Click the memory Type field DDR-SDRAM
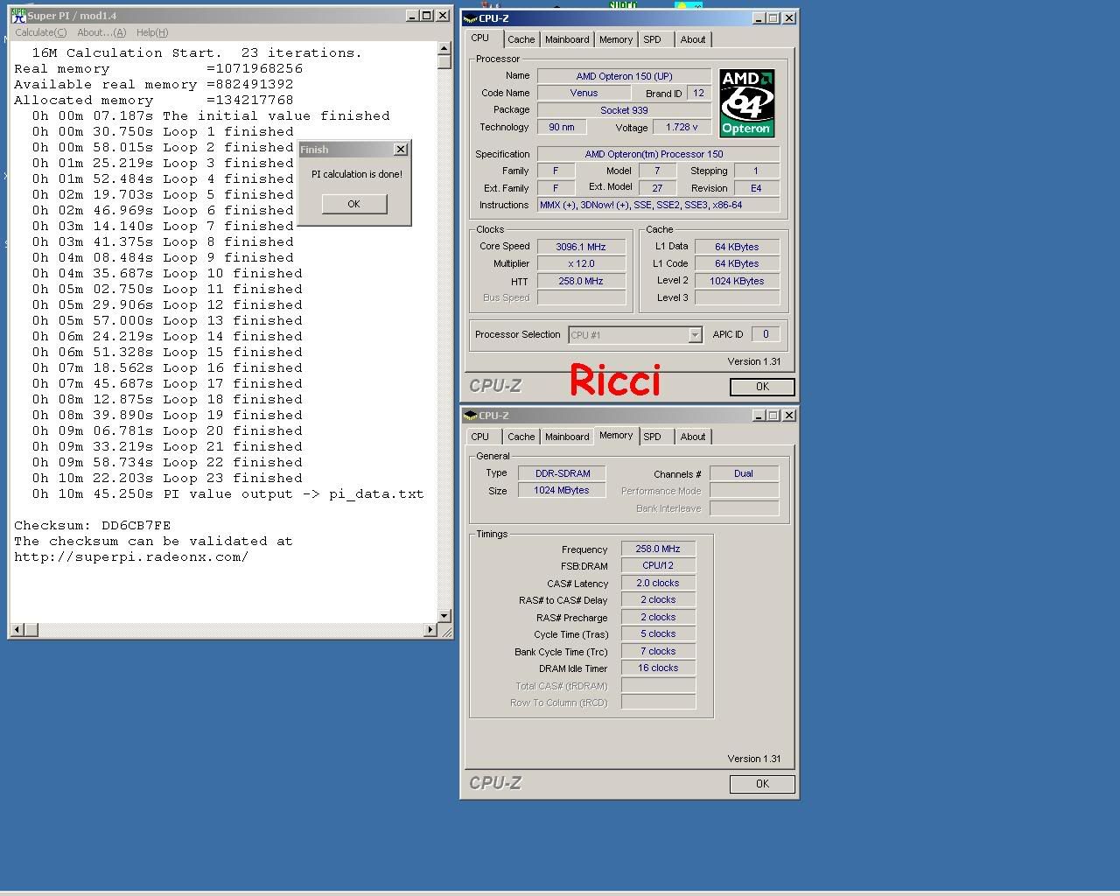 tap(562, 473)
